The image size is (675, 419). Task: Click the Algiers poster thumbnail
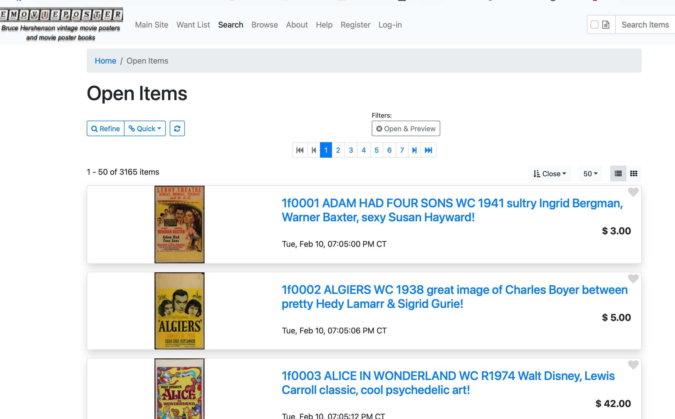[179, 311]
